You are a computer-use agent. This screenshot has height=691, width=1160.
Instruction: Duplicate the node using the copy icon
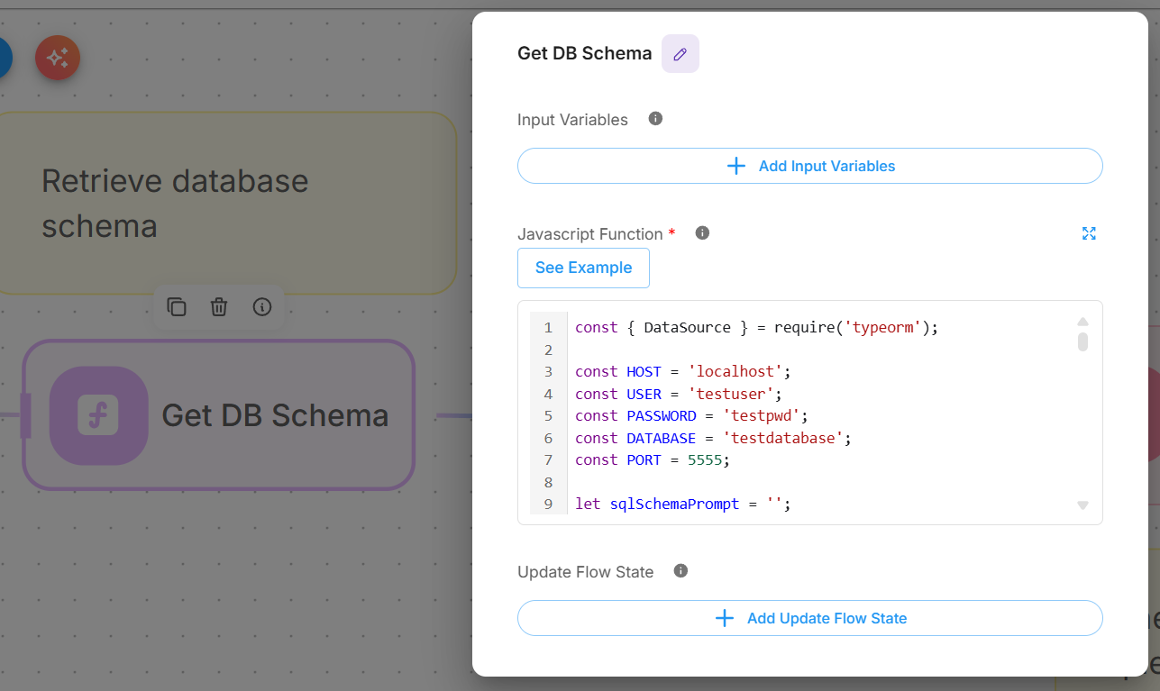click(177, 307)
